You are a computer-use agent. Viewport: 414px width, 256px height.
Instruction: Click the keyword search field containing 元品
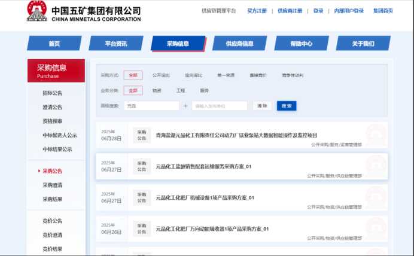151,106
